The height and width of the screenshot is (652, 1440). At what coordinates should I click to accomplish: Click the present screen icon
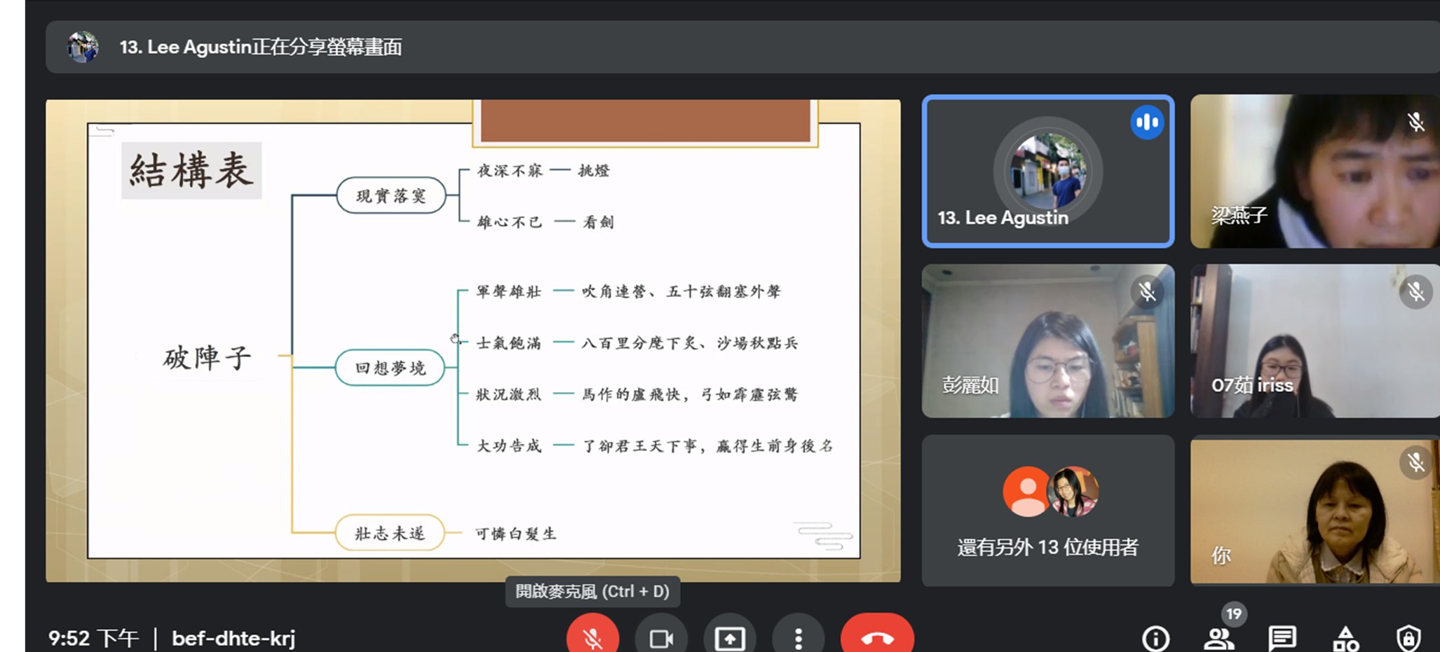[730, 638]
